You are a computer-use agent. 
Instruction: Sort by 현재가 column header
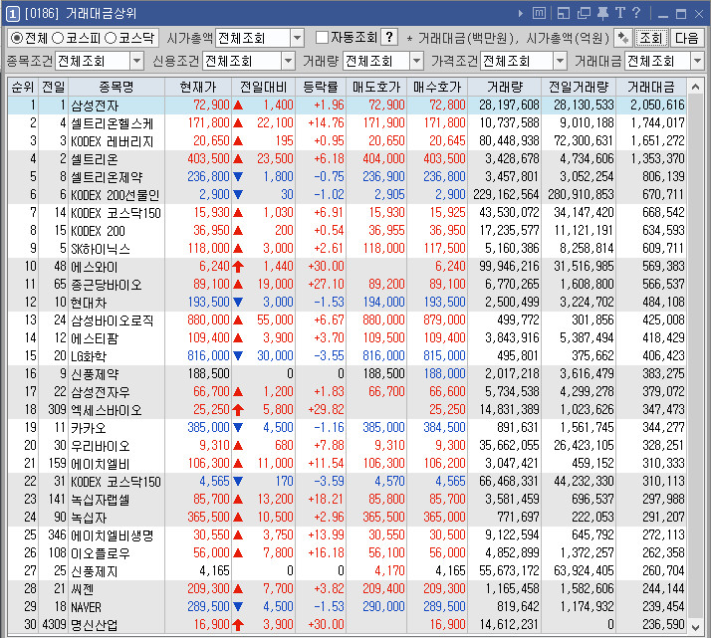click(198, 87)
